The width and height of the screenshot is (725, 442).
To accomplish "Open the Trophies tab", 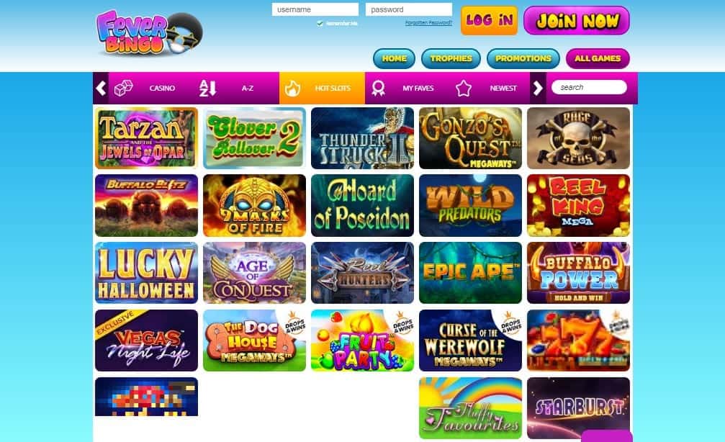I will (451, 59).
